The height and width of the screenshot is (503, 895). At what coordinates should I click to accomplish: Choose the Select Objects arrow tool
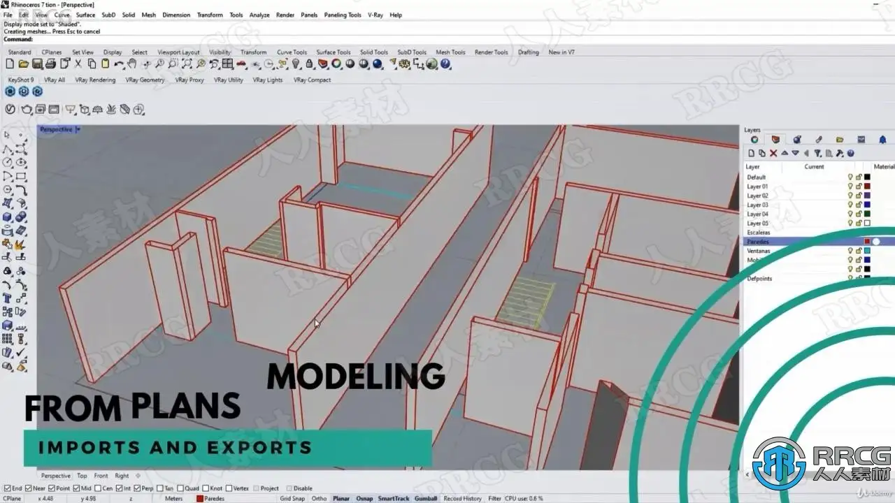[6, 134]
